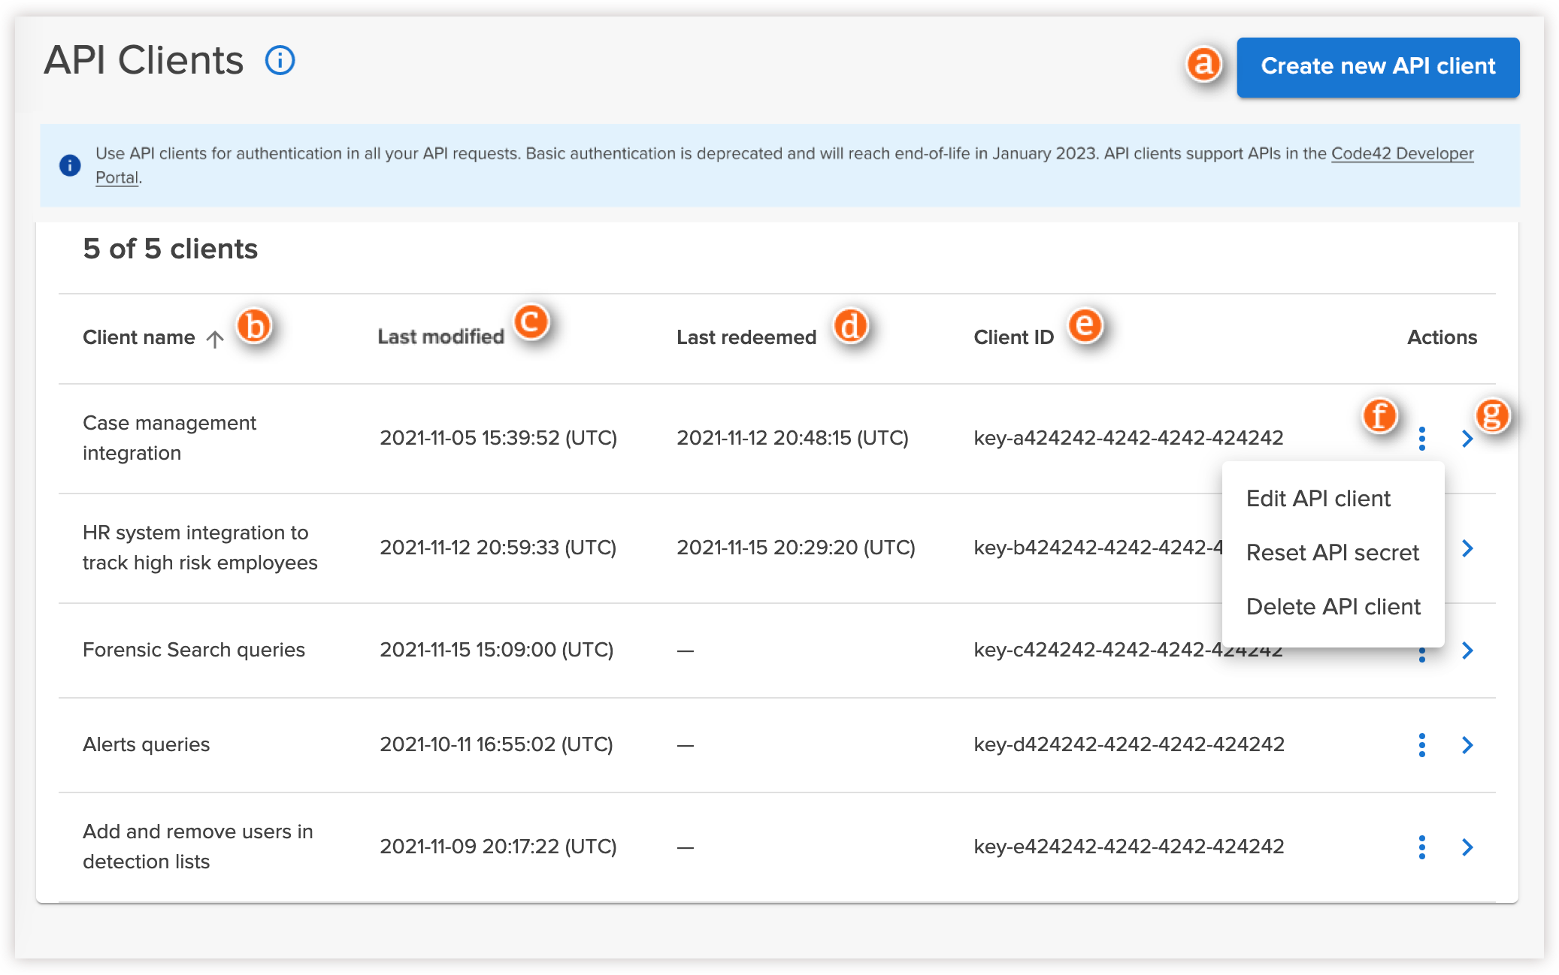Sort the table by Last redeemed
This screenshot has height=975, width=1559.
point(746,337)
